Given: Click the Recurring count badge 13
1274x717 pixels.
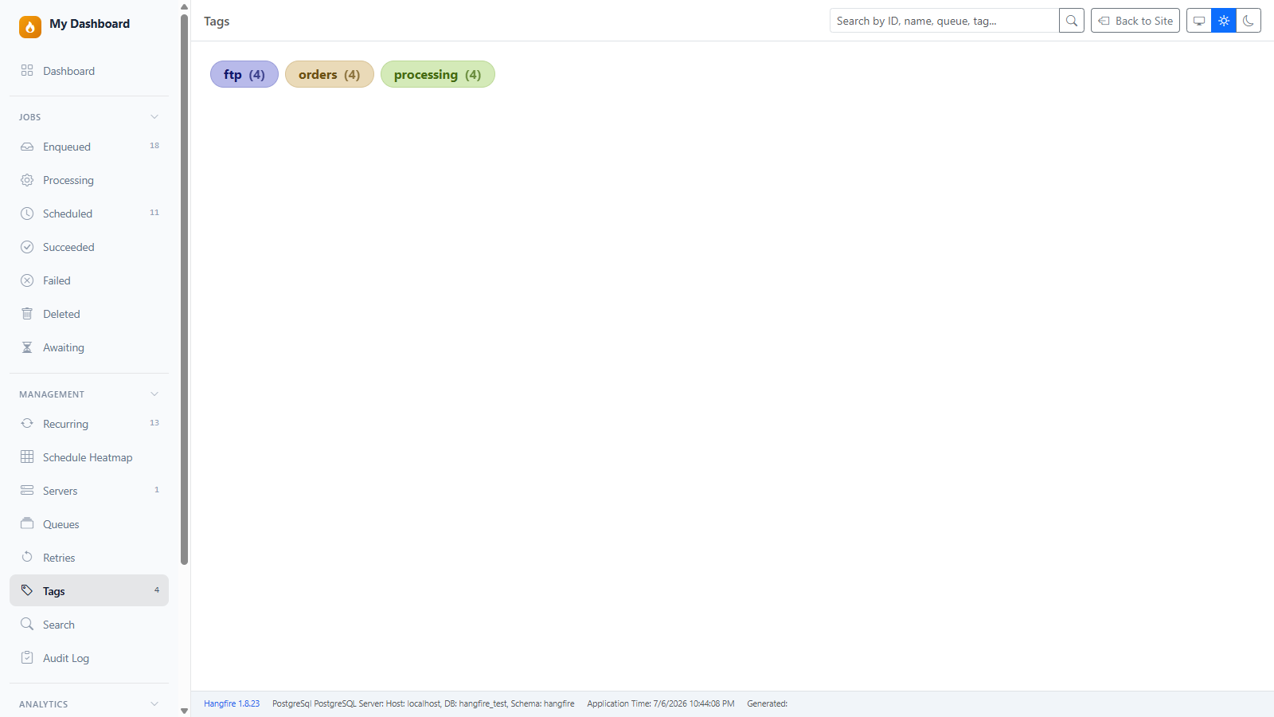Looking at the screenshot, I should coord(154,423).
